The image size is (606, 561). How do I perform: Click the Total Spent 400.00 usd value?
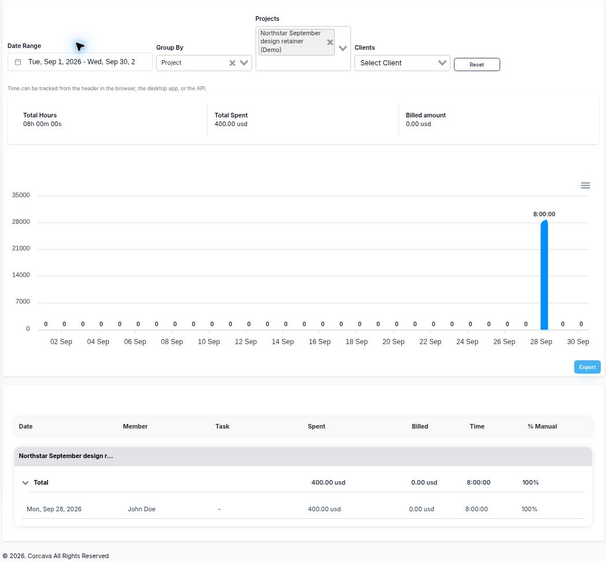click(x=231, y=124)
